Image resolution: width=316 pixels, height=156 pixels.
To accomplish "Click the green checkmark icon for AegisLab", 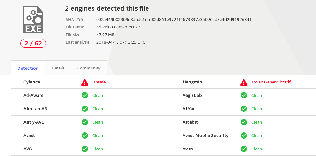I will tap(244, 95).
